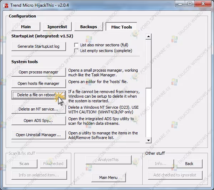214x190 pixels.
Task: Click the 'Other stuff' group label
Action: pyautogui.click(x=155, y=153)
